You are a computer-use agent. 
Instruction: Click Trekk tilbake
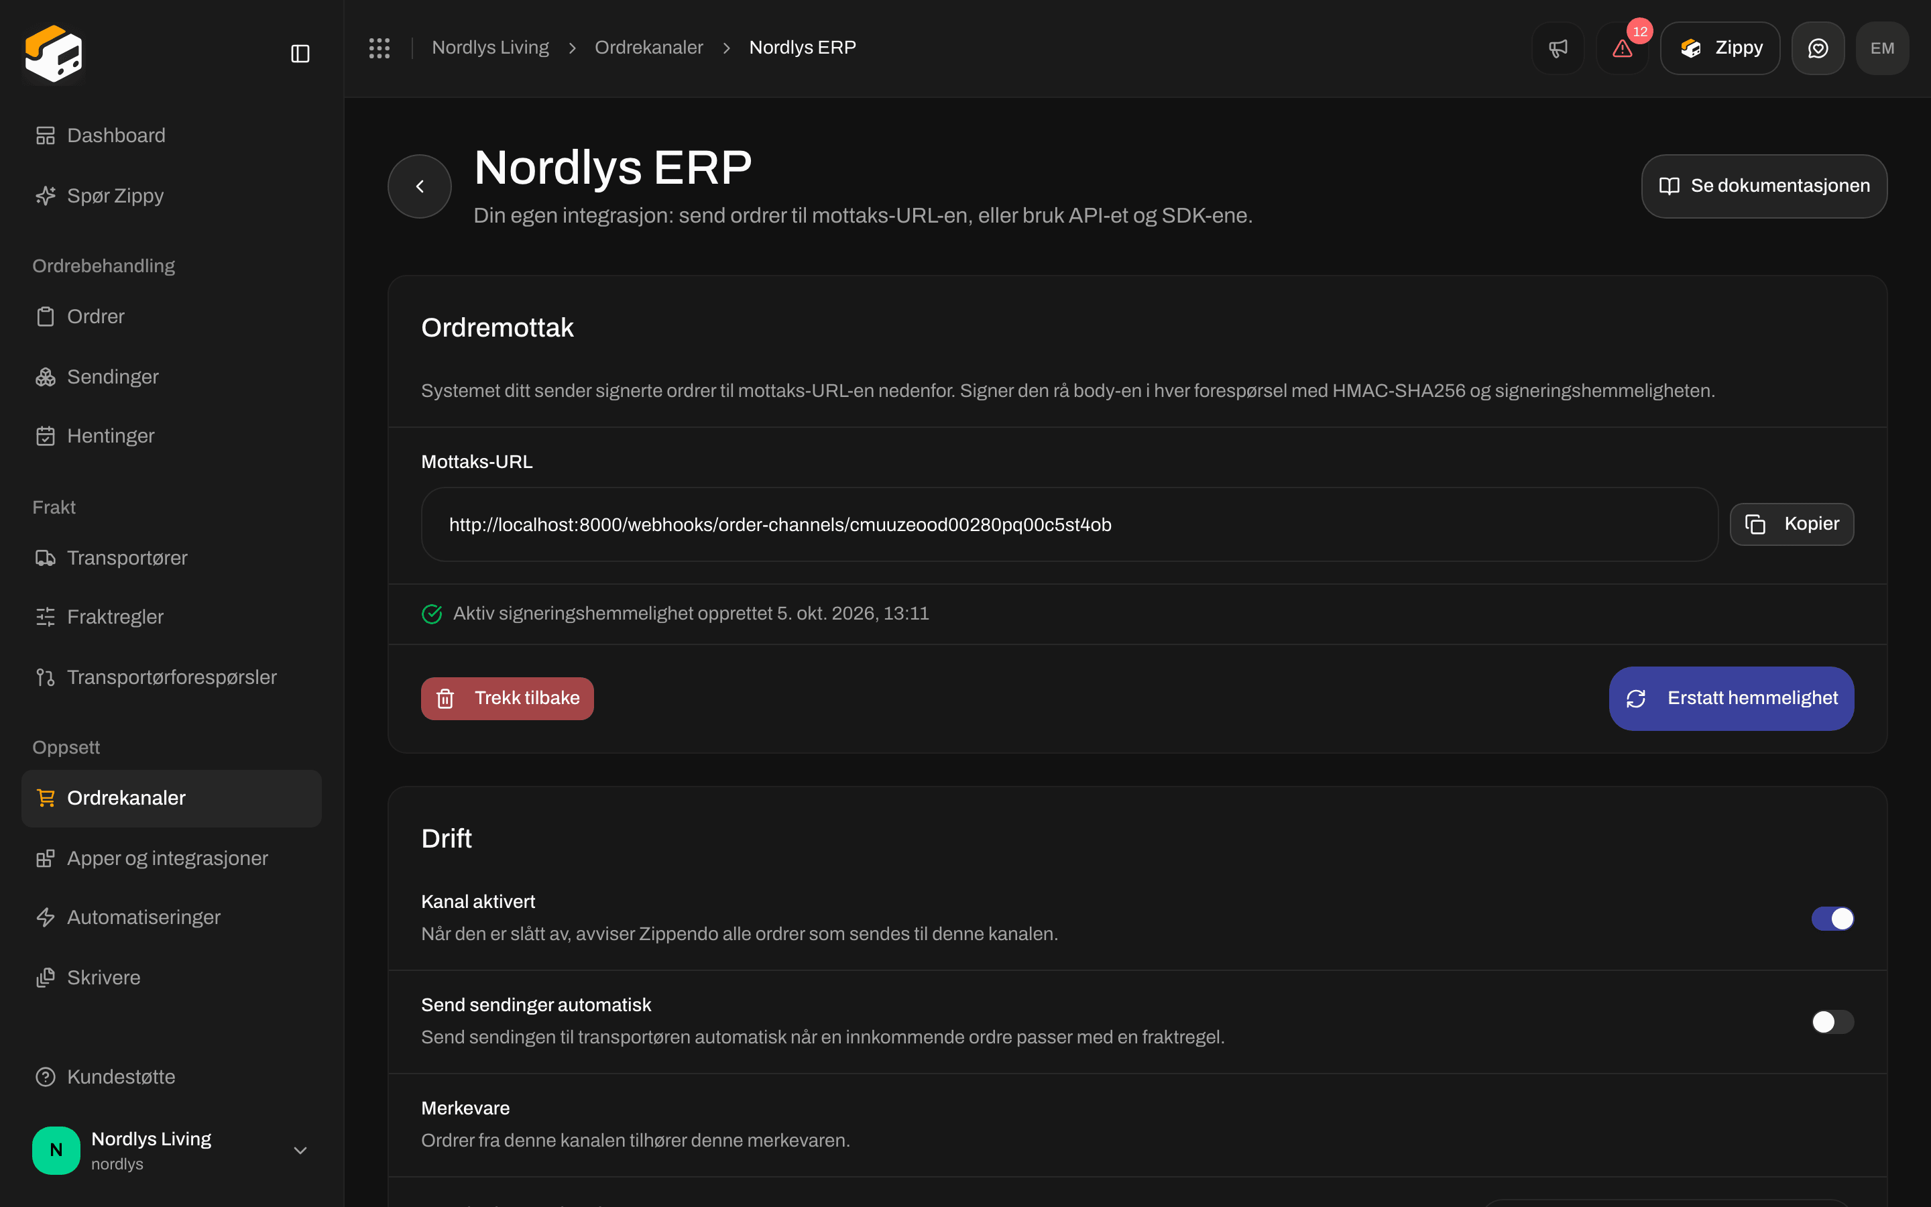click(508, 699)
